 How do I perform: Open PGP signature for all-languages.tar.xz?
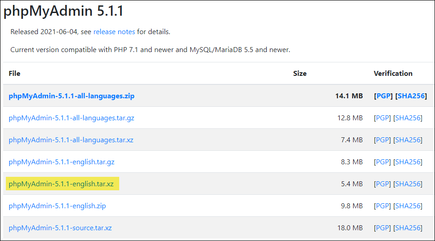coord(382,140)
